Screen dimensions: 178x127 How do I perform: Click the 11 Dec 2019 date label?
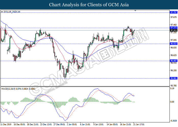(x=6, y=124)
